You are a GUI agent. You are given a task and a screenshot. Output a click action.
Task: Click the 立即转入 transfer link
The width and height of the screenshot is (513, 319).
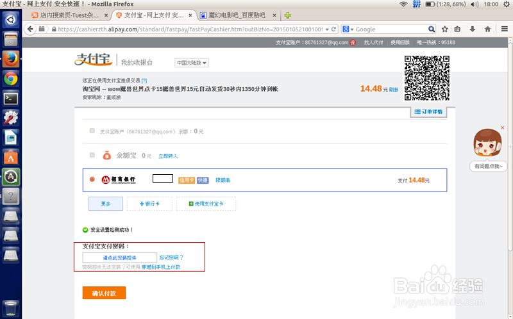pos(168,156)
